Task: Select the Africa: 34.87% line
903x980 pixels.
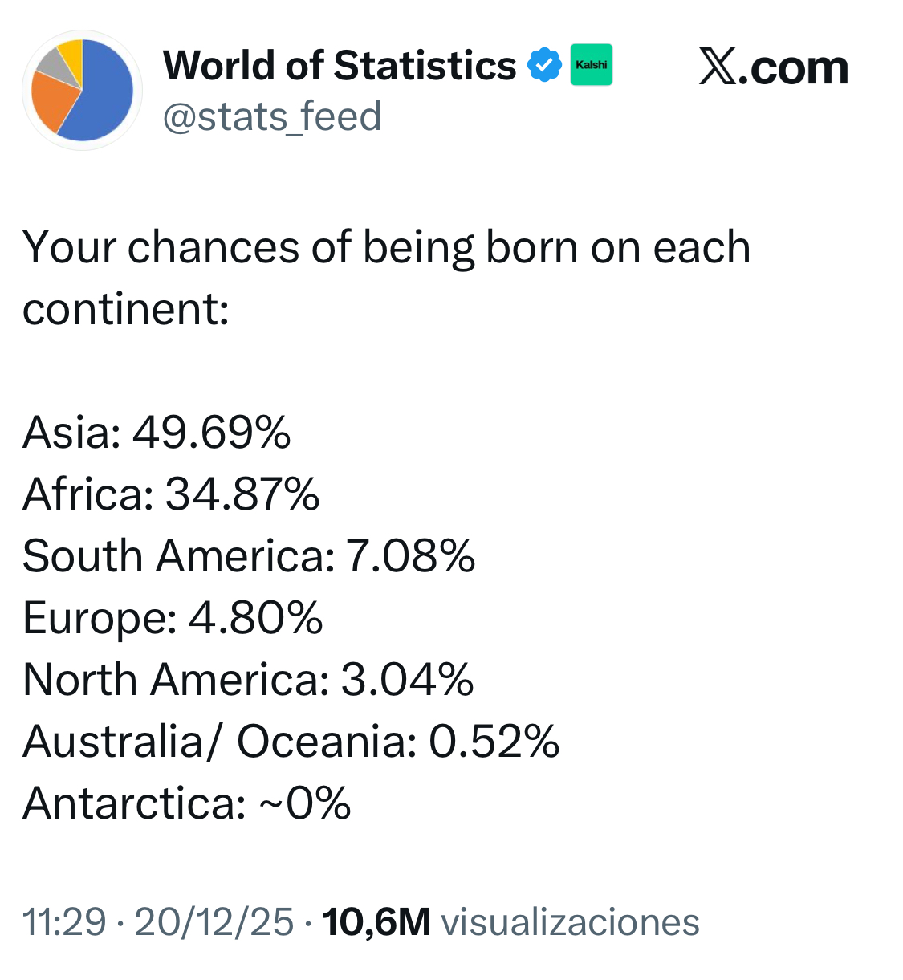Action: coord(171,494)
